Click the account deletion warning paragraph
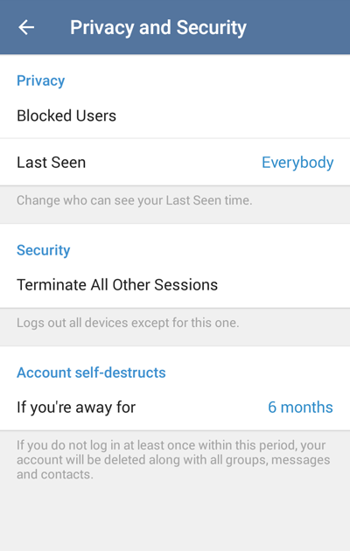The image size is (350, 551). tap(173, 460)
